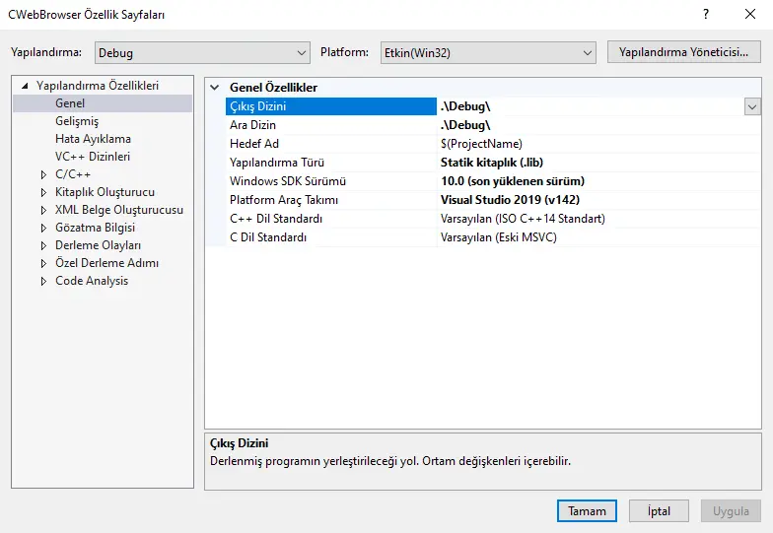Collapse the Yapılandırma Özellikleri tree node
The width and height of the screenshot is (773, 533).
26,86
